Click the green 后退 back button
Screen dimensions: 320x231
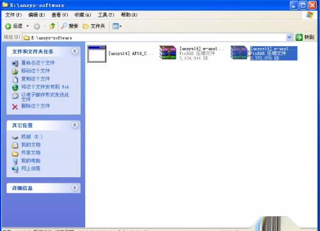pyautogui.click(x=14, y=26)
